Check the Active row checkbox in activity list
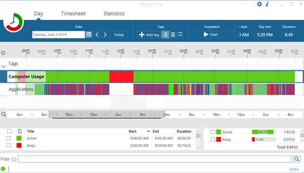Image resolution: width=304 pixels, height=173 pixels. click(x=9, y=138)
